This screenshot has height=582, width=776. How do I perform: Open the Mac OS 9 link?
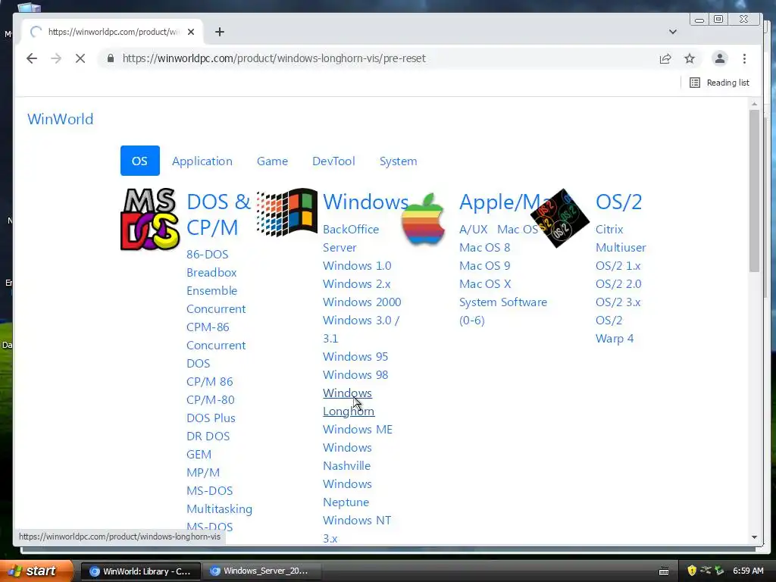coord(484,266)
